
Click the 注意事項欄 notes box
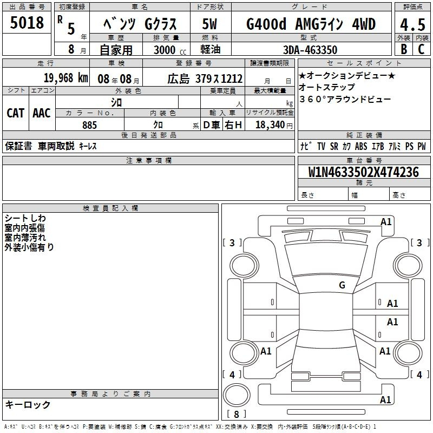click(148, 182)
